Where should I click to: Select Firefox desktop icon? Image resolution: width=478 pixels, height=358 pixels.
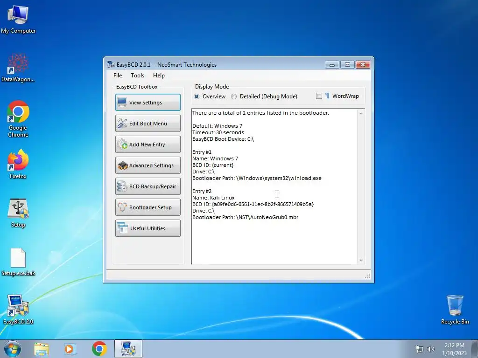18,164
